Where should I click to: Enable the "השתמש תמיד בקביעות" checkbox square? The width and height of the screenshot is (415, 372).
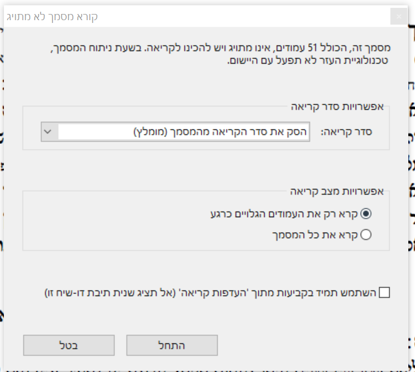(x=384, y=292)
